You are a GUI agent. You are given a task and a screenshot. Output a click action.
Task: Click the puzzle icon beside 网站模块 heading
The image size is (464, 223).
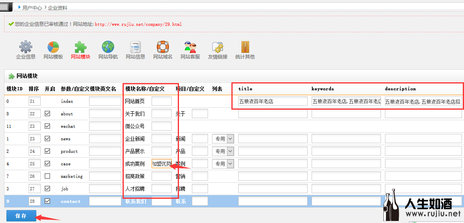[x=12, y=76]
